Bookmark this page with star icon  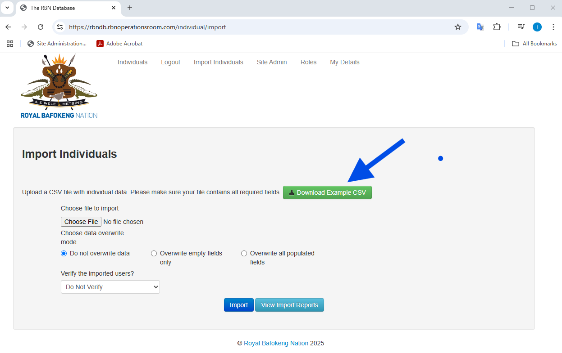458,27
